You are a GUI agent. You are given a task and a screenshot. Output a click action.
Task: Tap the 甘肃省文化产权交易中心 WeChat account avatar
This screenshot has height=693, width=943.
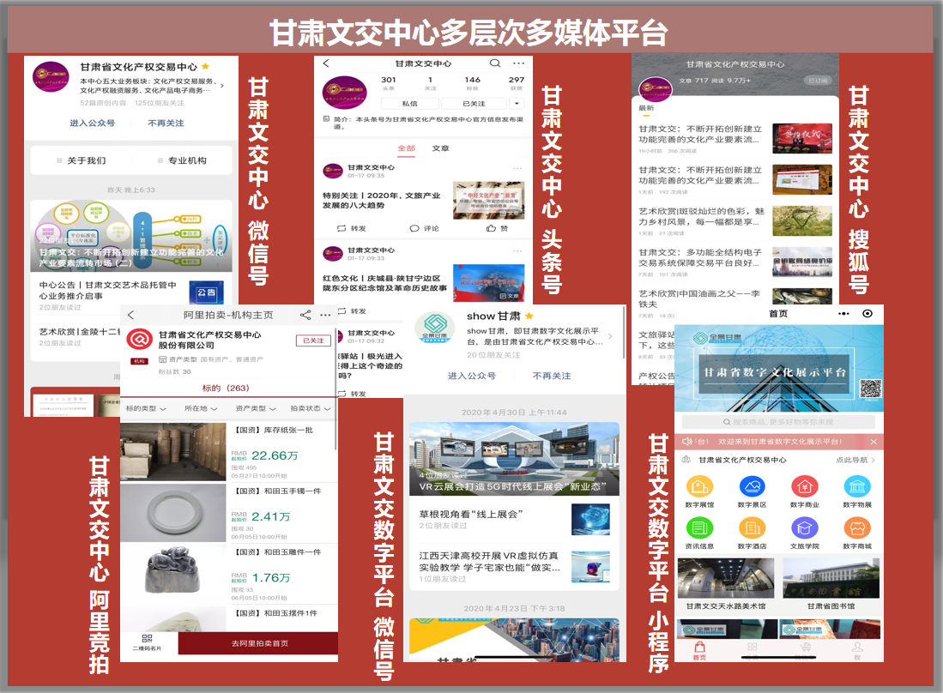click(51, 77)
